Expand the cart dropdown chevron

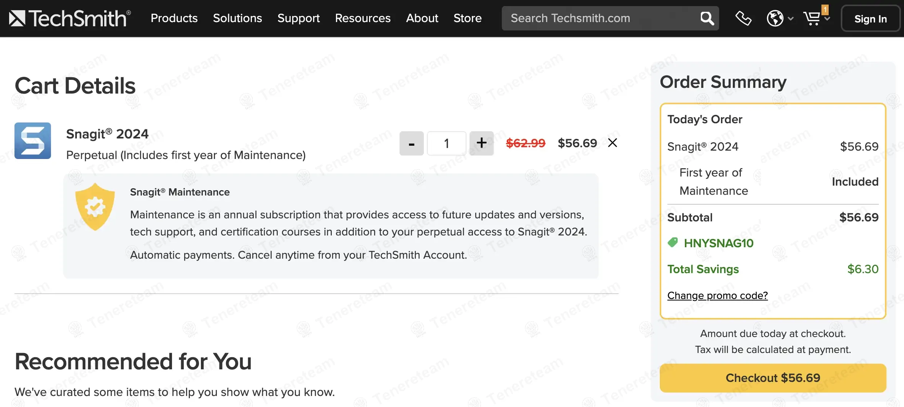[828, 19]
